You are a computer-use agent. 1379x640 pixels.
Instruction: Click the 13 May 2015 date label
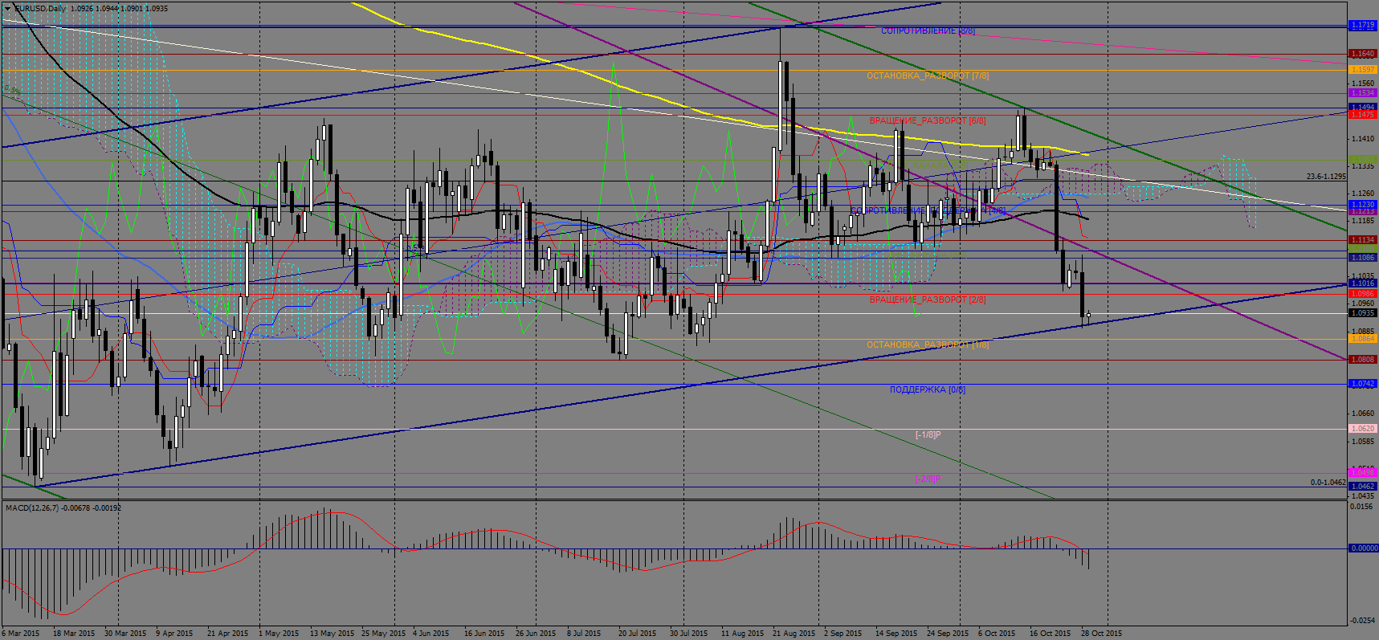click(332, 634)
